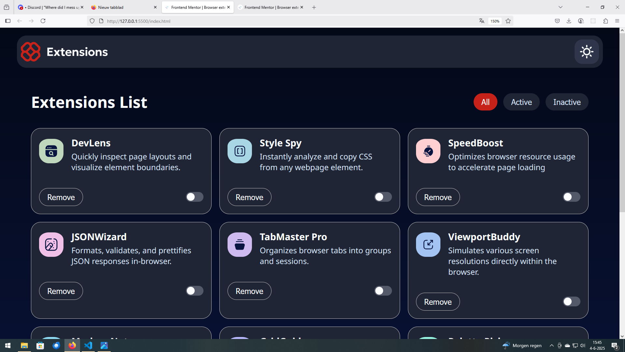Switch on the ViewportBuddy toggle
Screen dimensions: 625x352
pyautogui.click(x=571, y=301)
